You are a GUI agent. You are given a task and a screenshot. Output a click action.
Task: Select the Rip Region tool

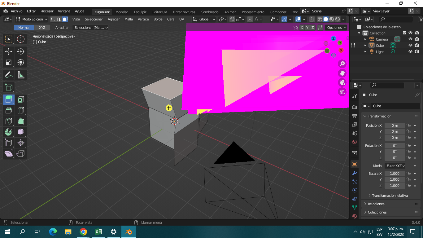click(21, 154)
